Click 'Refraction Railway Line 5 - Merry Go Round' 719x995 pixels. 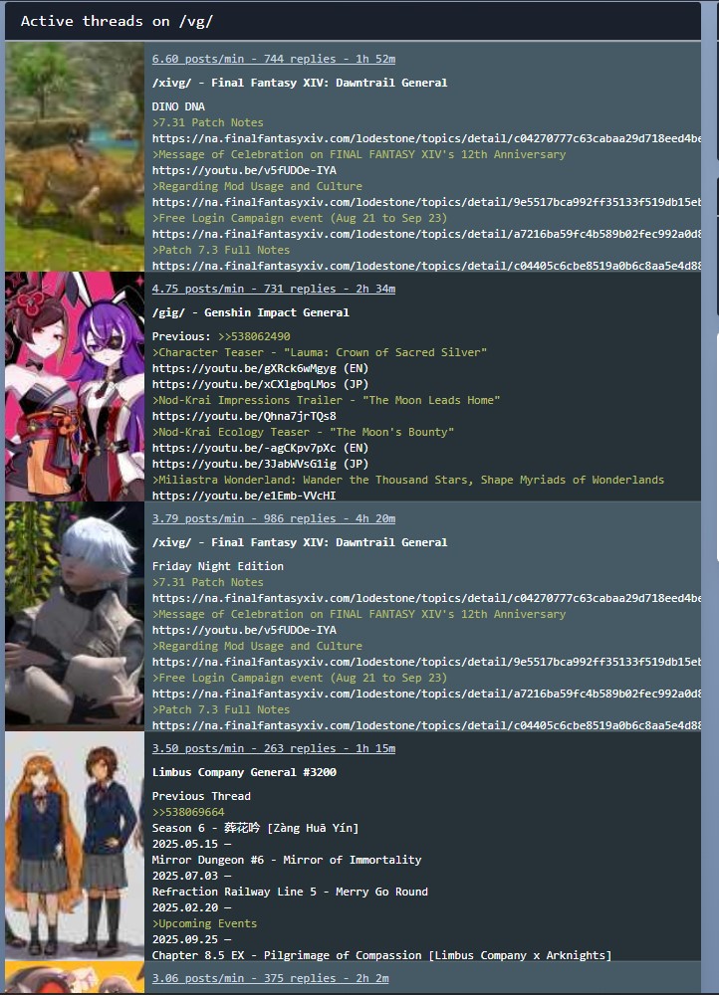[290, 892]
